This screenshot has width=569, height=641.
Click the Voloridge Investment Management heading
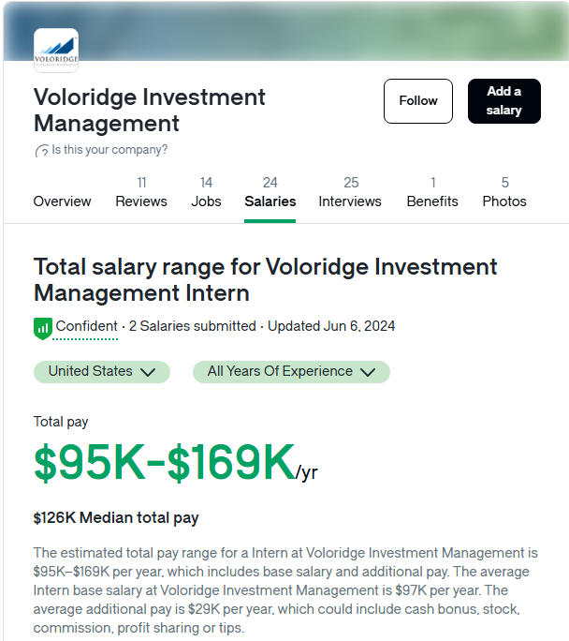pos(150,110)
